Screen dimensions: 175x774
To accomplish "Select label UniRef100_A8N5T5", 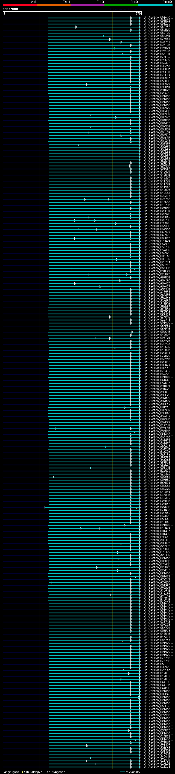I will point(157,78).
